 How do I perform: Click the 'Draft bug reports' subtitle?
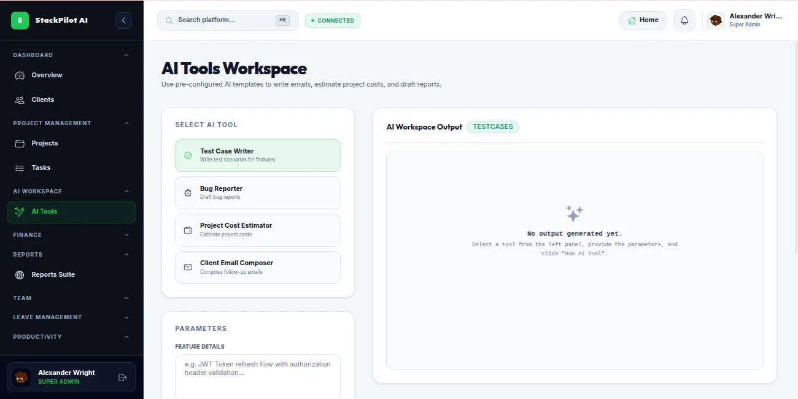point(220,197)
